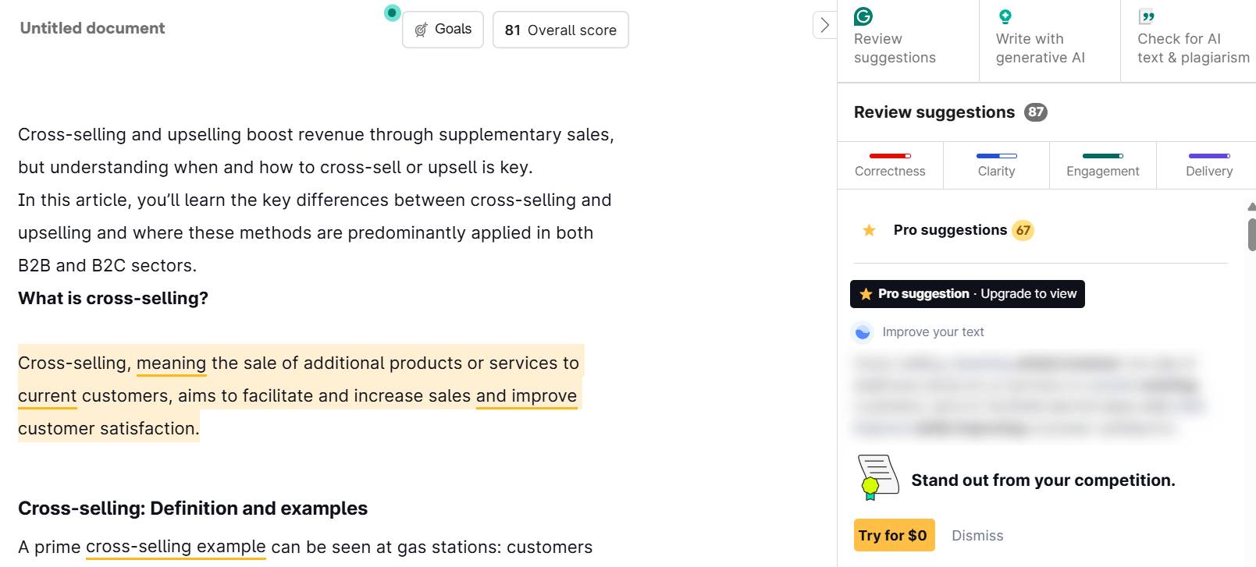Click 'Cross-selling: Definition and examples' heading

tap(193, 509)
